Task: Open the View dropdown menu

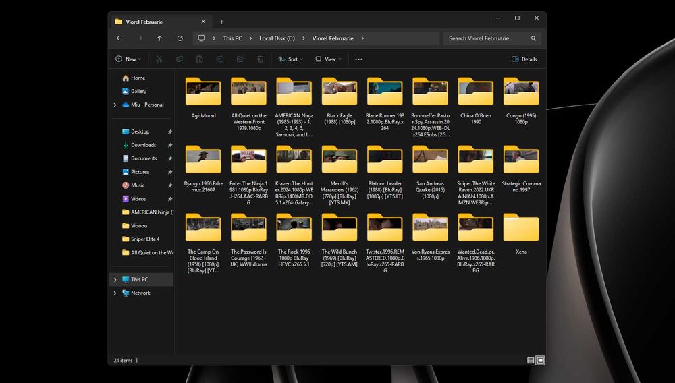Action: click(x=328, y=59)
